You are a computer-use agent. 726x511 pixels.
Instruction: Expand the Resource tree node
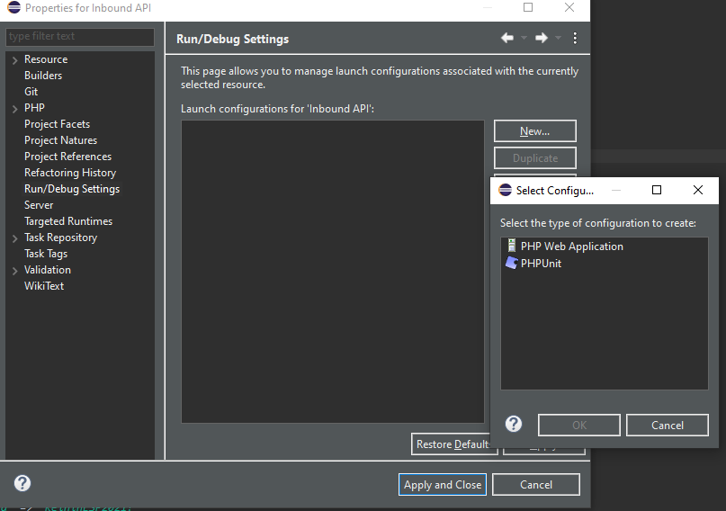pos(14,60)
